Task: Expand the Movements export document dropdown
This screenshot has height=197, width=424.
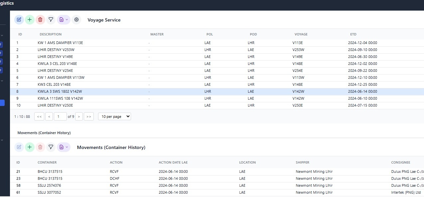Action: 64,147
